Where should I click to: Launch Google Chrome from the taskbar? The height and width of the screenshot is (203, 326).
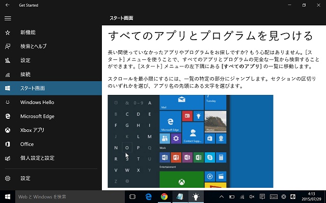pyautogui.click(x=164, y=196)
